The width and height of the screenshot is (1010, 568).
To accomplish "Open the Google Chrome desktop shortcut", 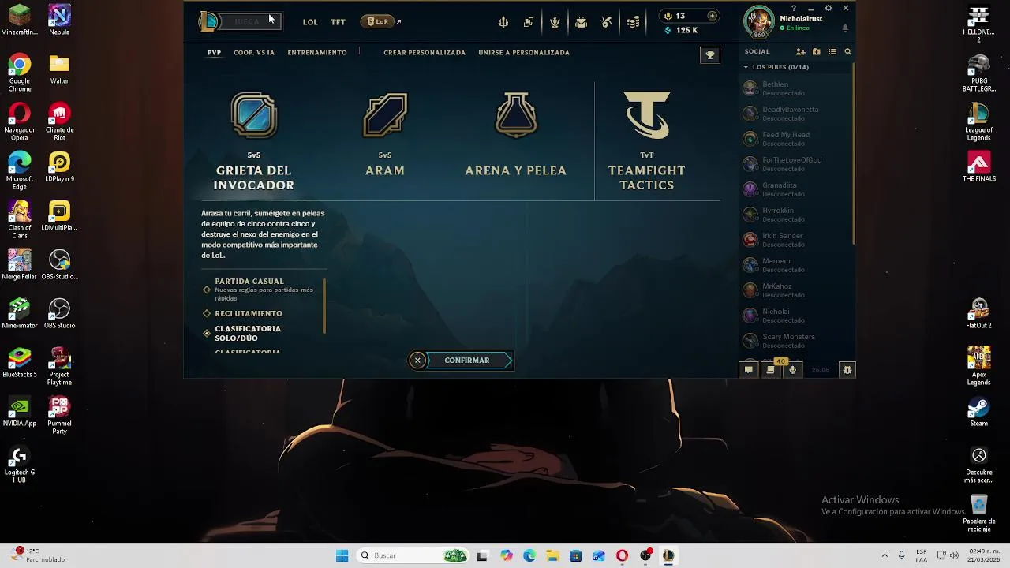I will (x=20, y=73).
